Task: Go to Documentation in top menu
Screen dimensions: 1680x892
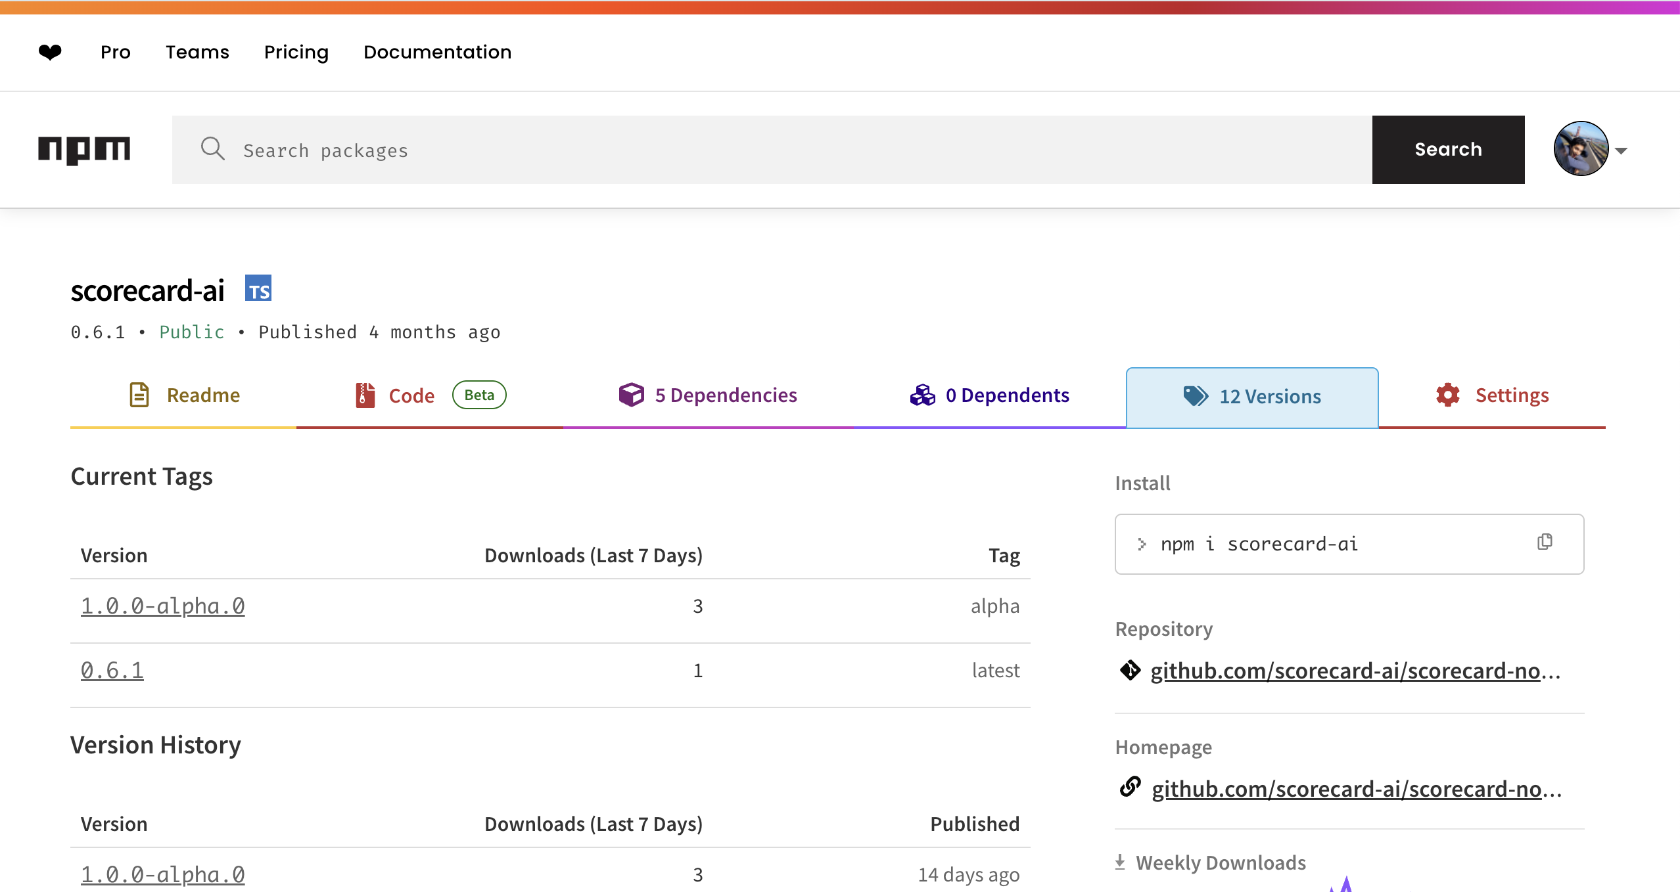Action: pyautogui.click(x=437, y=52)
